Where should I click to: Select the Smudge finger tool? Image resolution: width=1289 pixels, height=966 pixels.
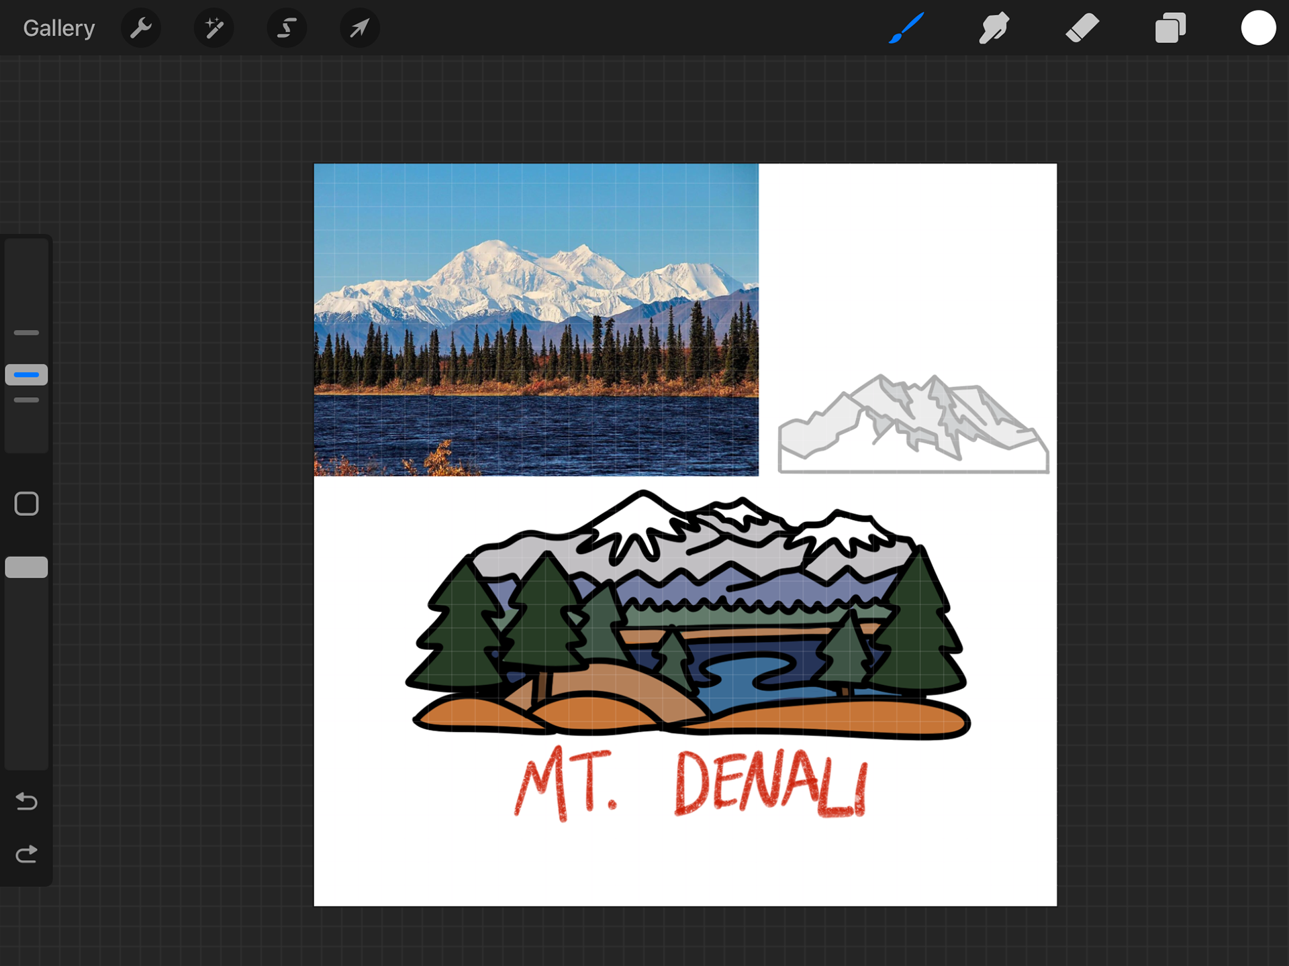coord(994,28)
